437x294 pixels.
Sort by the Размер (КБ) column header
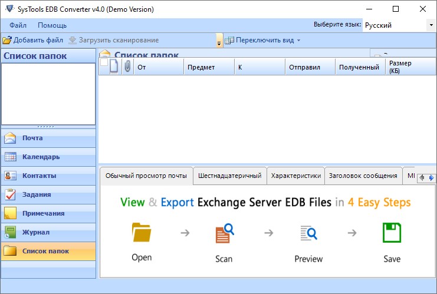tap(411, 67)
